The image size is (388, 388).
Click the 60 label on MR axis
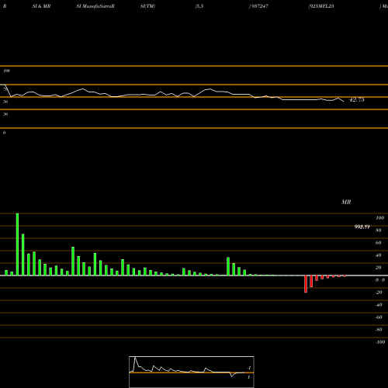pos(378,243)
